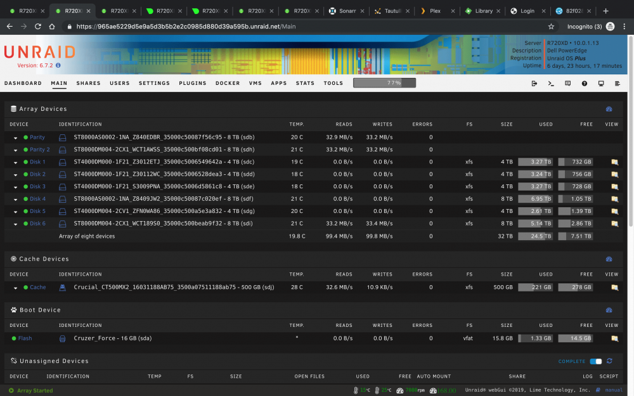634x396 pixels.
Task: Expand the Disk 4 device arrow
Action: point(15,199)
